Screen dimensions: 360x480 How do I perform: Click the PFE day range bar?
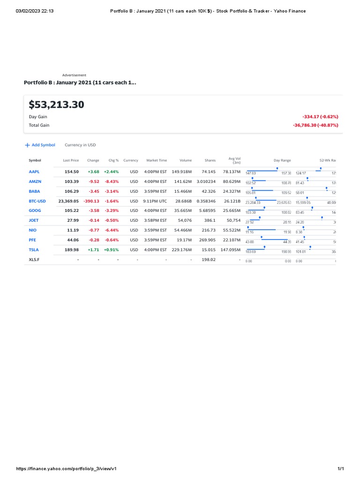point(268,240)
